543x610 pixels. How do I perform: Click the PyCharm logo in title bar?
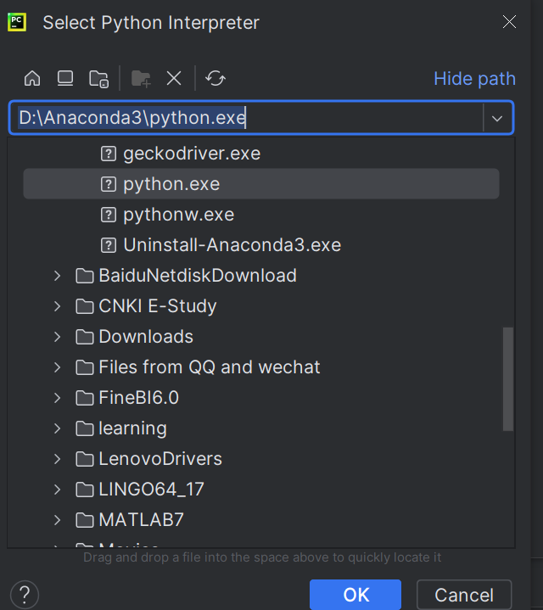coord(17,22)
